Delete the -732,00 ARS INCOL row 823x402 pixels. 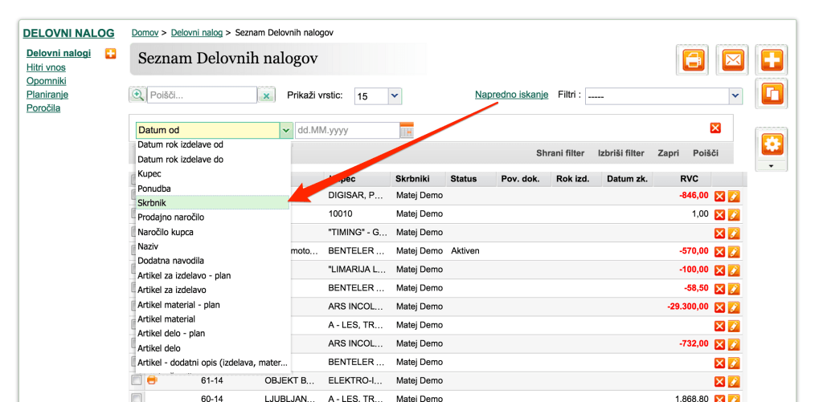(x=720, y=344)
